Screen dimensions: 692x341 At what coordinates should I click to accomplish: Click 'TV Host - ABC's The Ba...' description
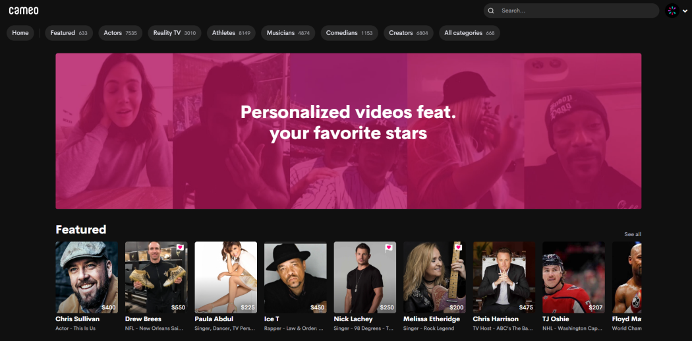click(x=503, y=328)
